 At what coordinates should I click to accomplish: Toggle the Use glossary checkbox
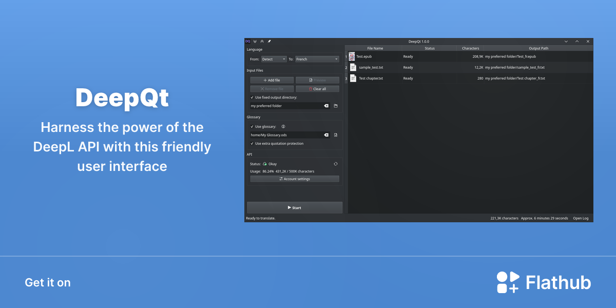pyautogui.click(x=252, y=126)
